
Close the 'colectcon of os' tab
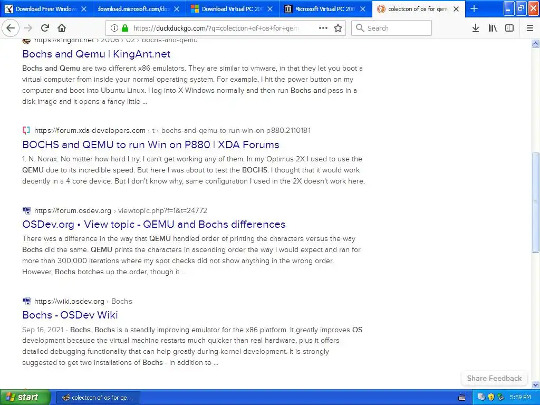click(456, 9)
